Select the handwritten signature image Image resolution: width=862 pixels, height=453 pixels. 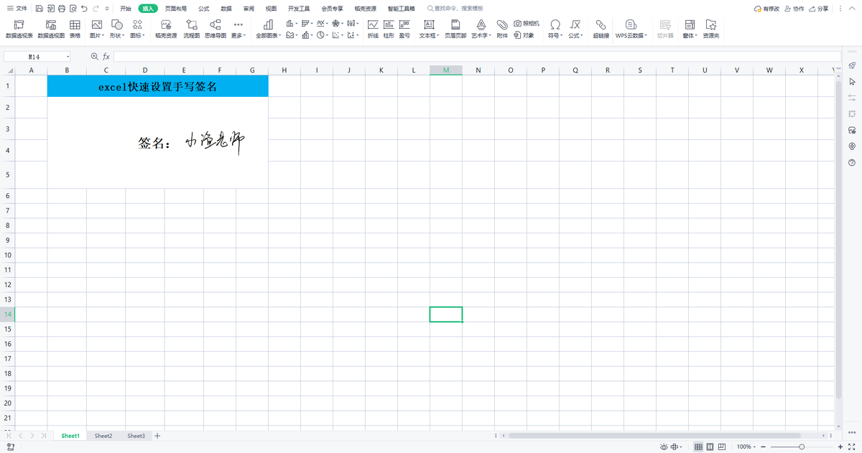tap(215, 142)
